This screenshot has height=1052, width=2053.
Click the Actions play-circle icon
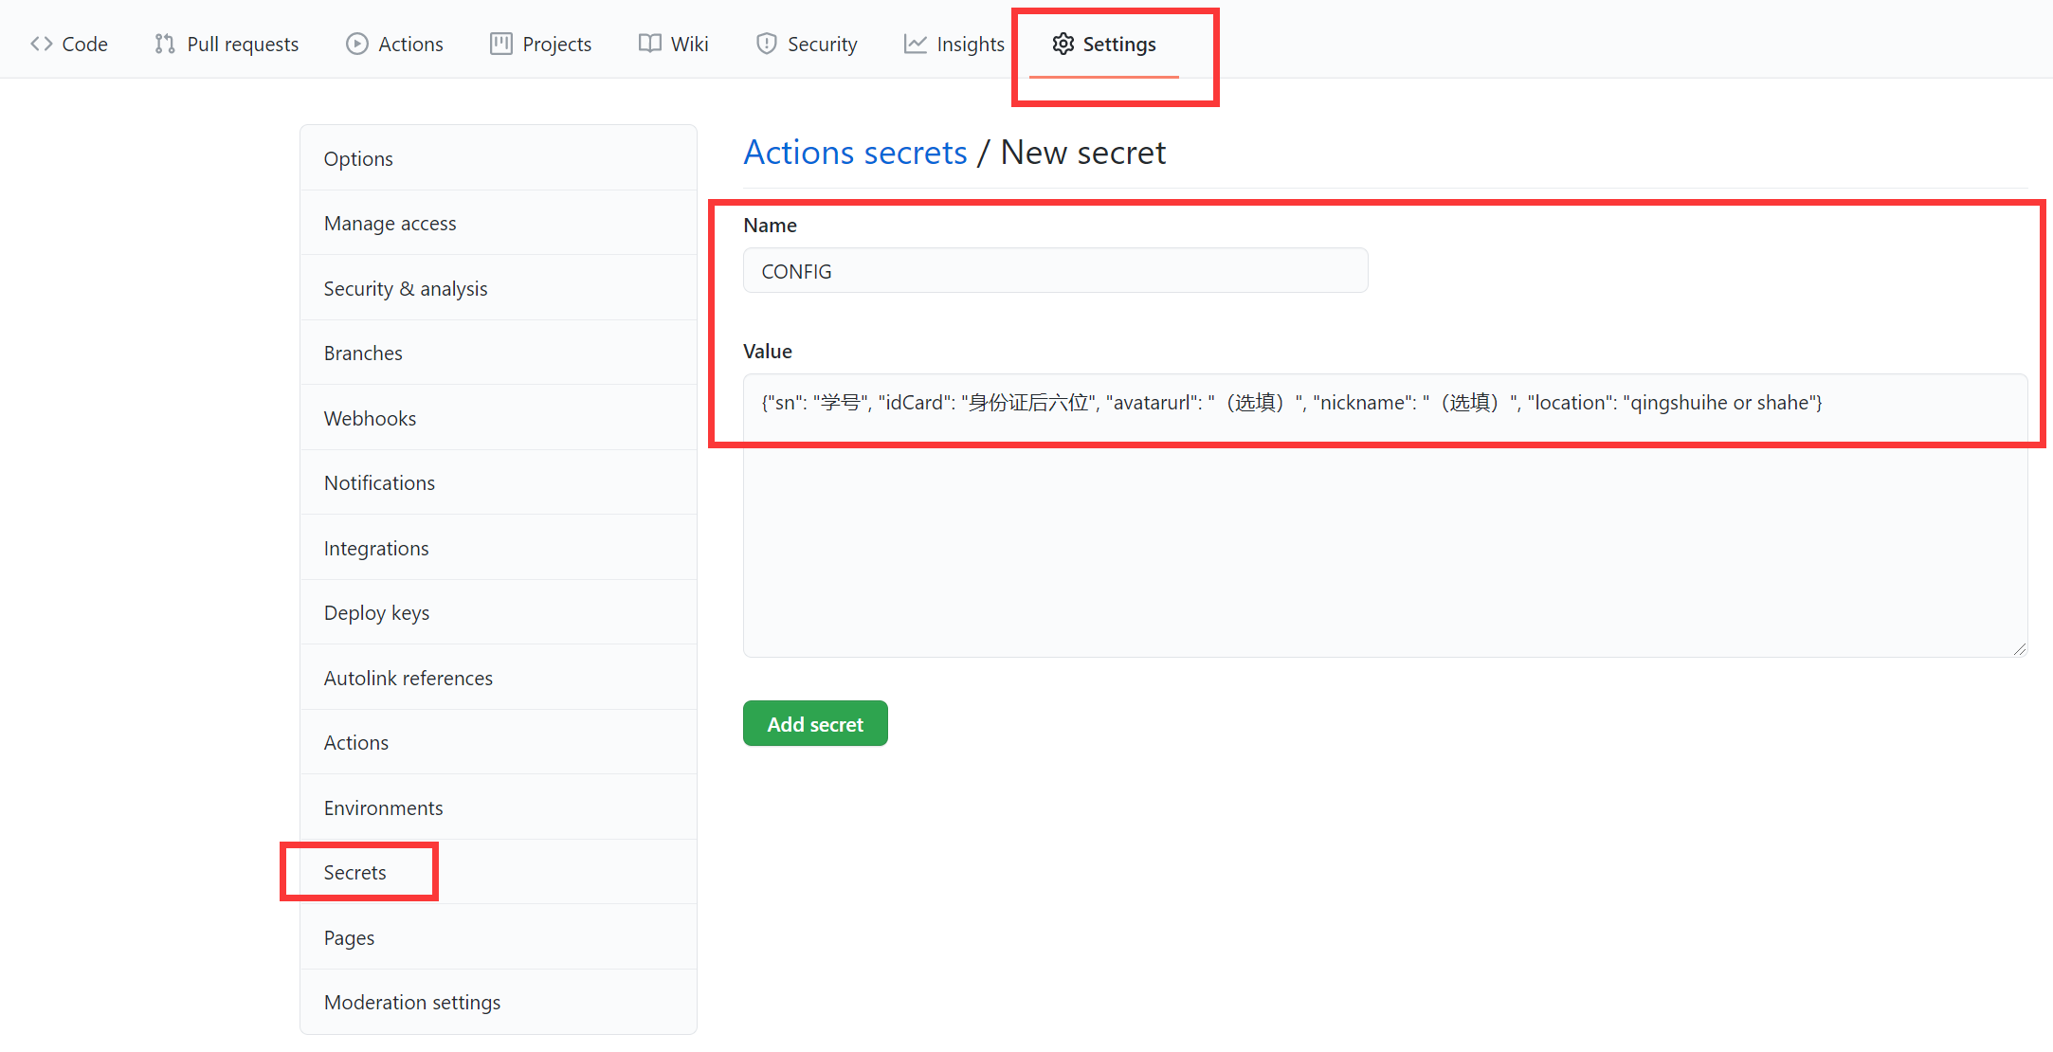356,44
